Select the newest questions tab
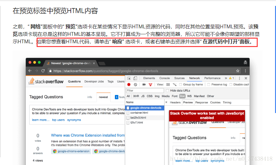Viewport: 276px width, 165px height. click(x=103, y=97)
